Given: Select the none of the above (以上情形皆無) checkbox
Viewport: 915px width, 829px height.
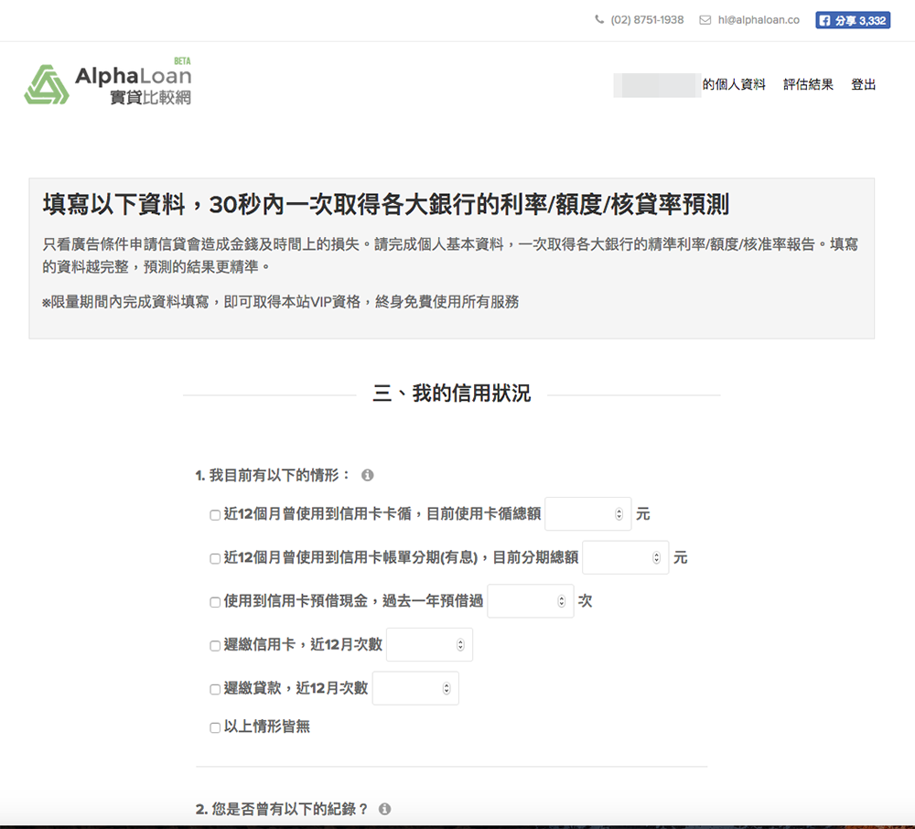Looking at the screenshot, I should tap(215, 728).
